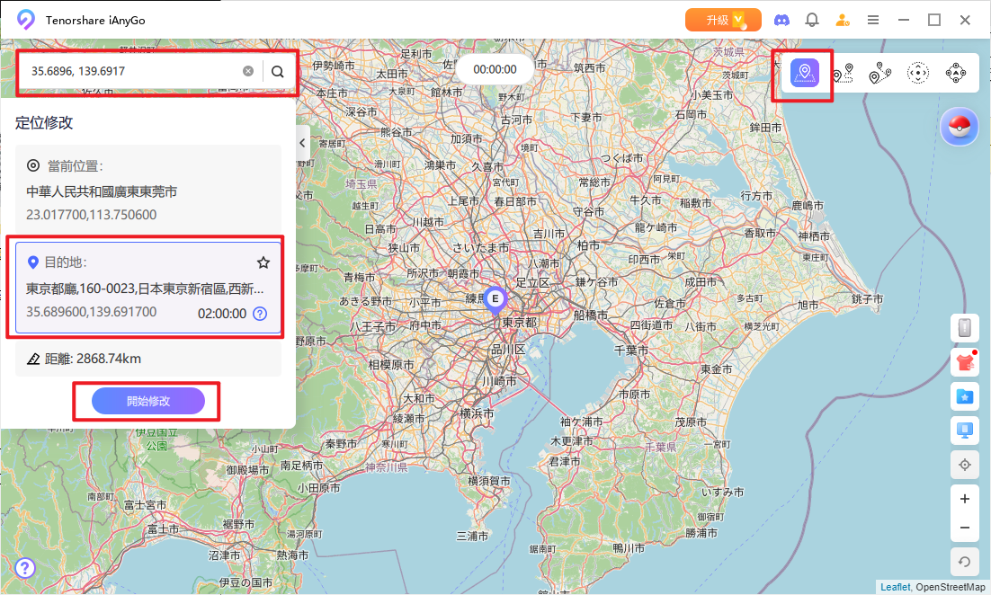Image resolution: width=991 pixels, height=595 pixels.
Task: Click the destination pin icon
Action: [x=33, y=262]
